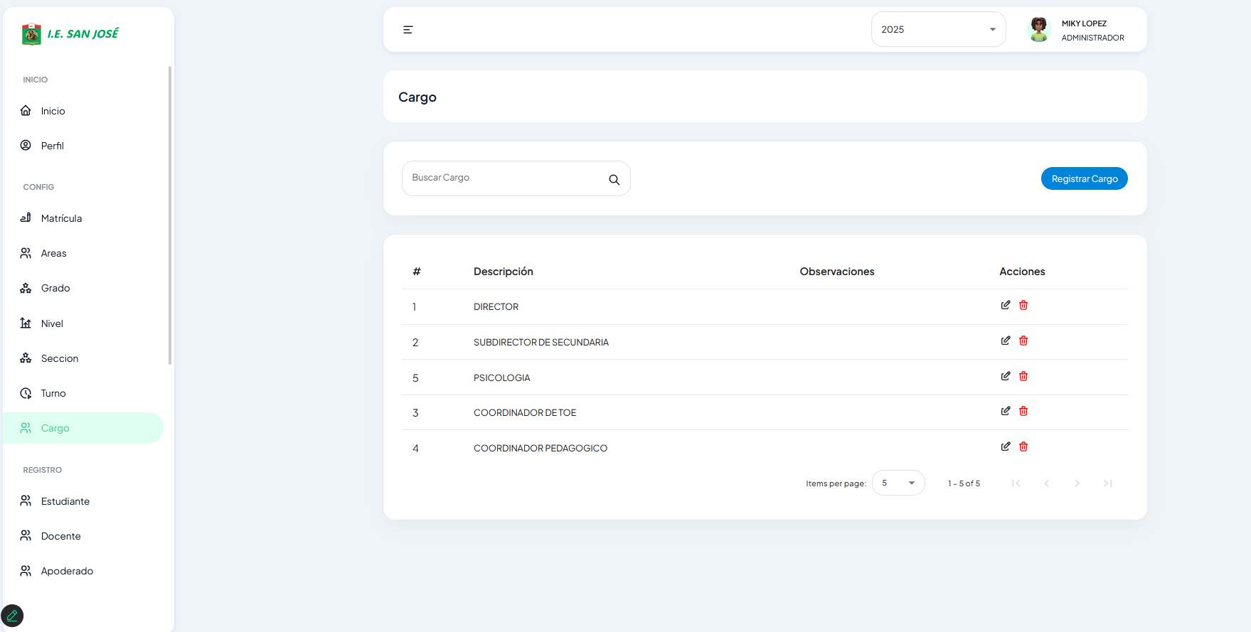Select Turno from the sidebar
This screenshot has width=1251, height=632.
pos(53,393)
